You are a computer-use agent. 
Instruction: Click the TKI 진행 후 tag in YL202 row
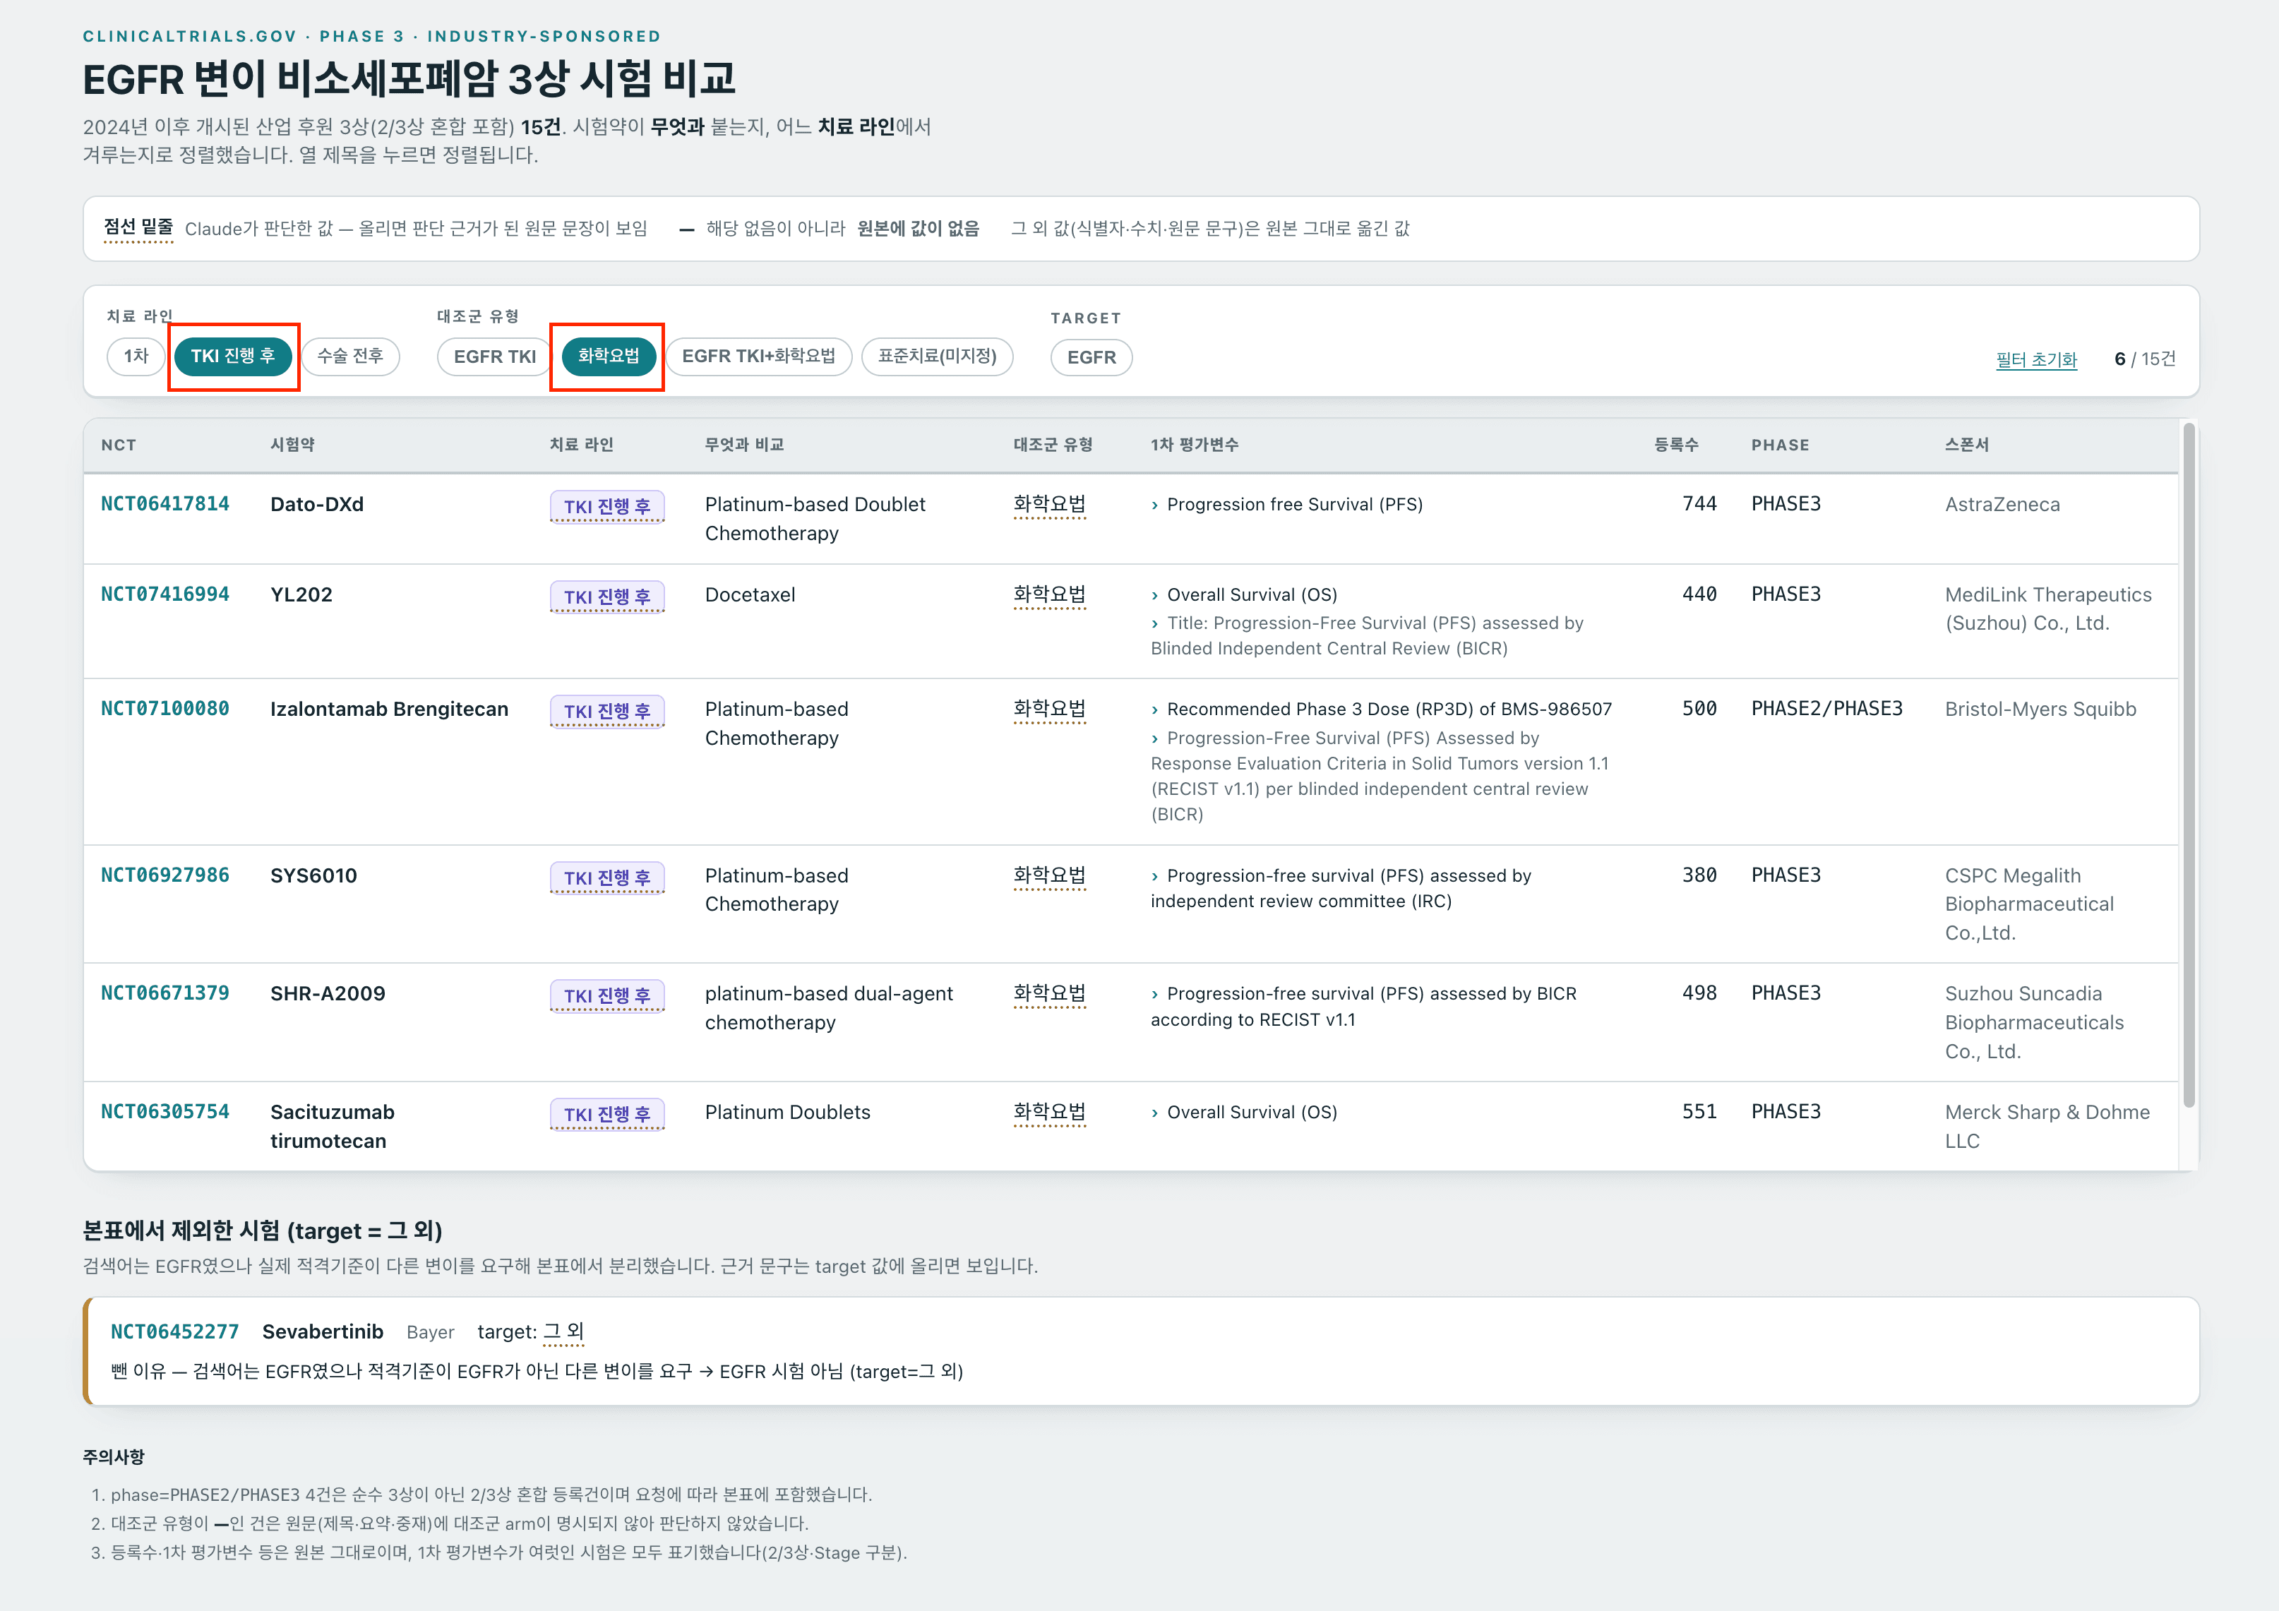tap(607, 597)
